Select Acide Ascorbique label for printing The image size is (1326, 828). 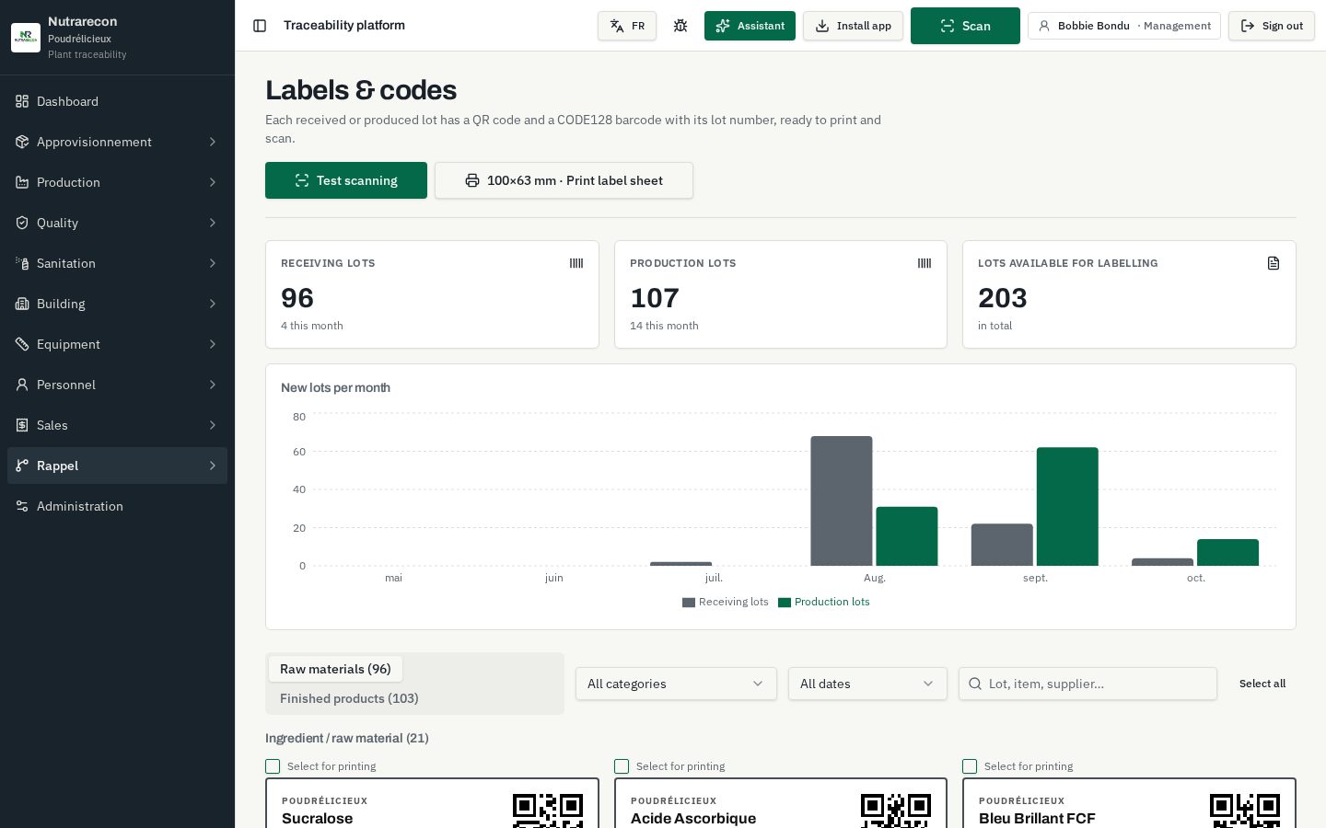pyautogui.click(x=622, y=766)
